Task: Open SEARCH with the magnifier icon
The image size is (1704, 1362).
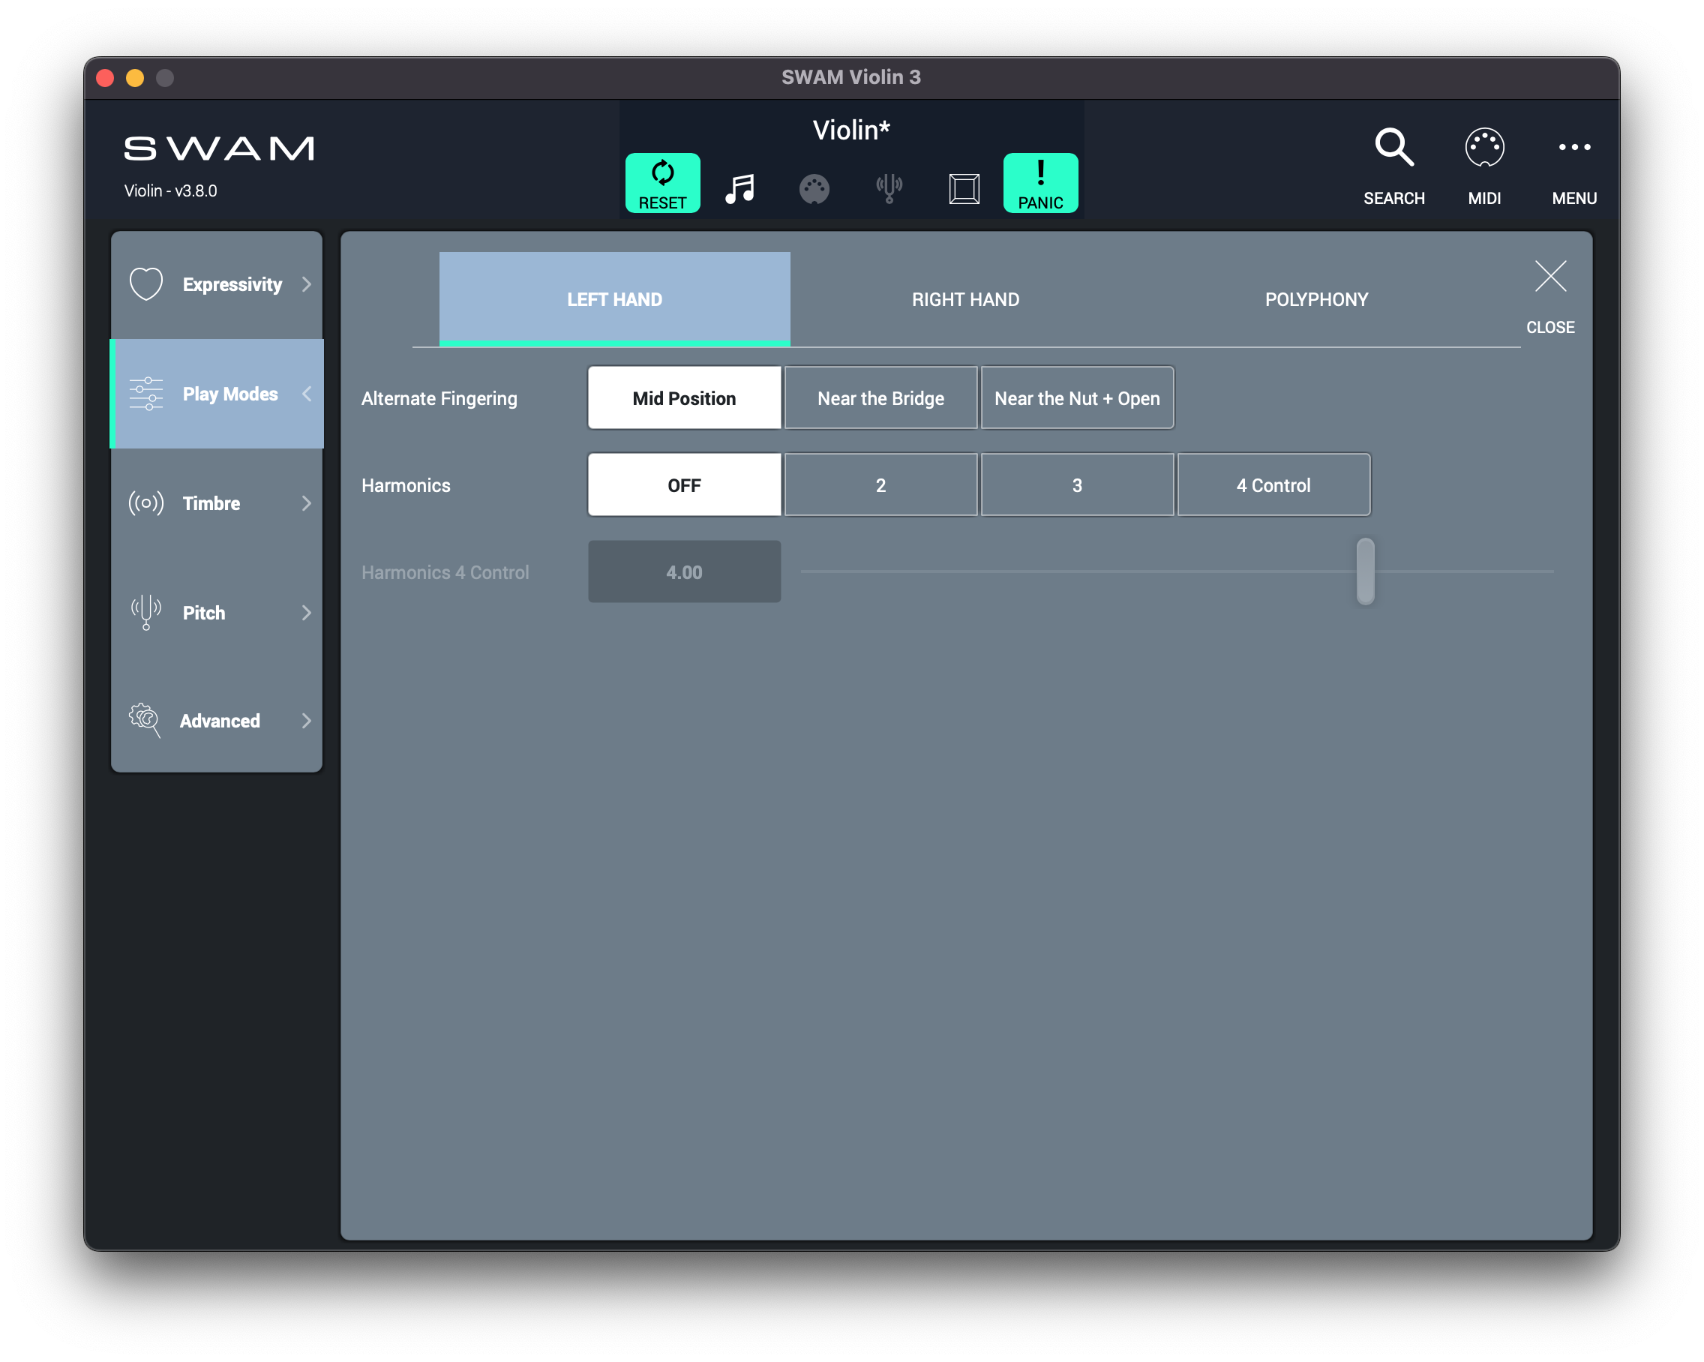Action: coord(1393,148)
